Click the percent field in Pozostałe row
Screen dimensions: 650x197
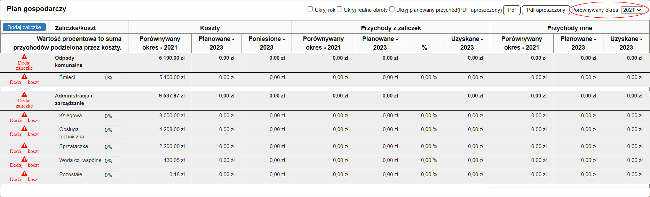tap(112, 175)
